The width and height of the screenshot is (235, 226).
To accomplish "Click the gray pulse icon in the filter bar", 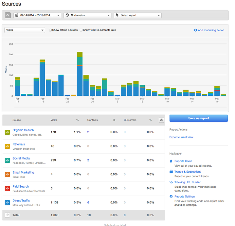I will [8, 15].
